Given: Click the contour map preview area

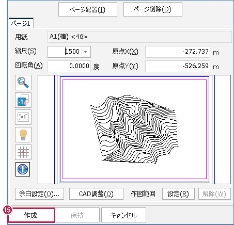Looking at the screenshot, I should click(x=134, y=130).
